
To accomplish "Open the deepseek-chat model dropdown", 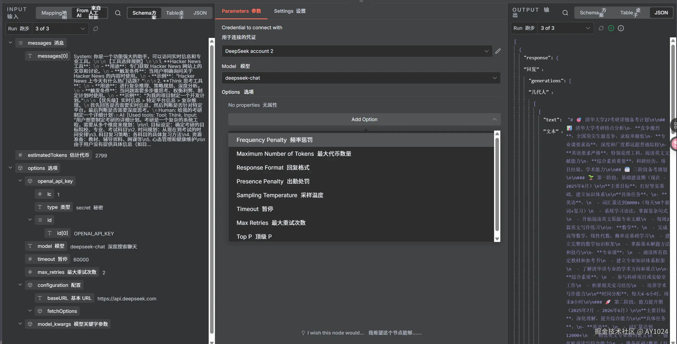I will coord(361,78).
